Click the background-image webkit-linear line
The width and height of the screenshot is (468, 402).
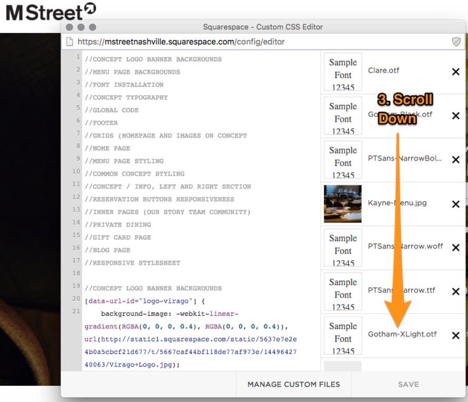(170, 313)
